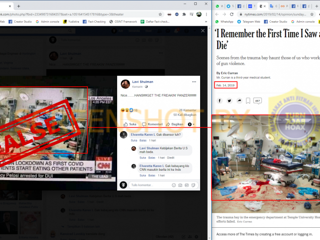This screenshot has width=320, height=240.
Task: Click the Facebook URL address bar
Action: click(x=77, y=14)
